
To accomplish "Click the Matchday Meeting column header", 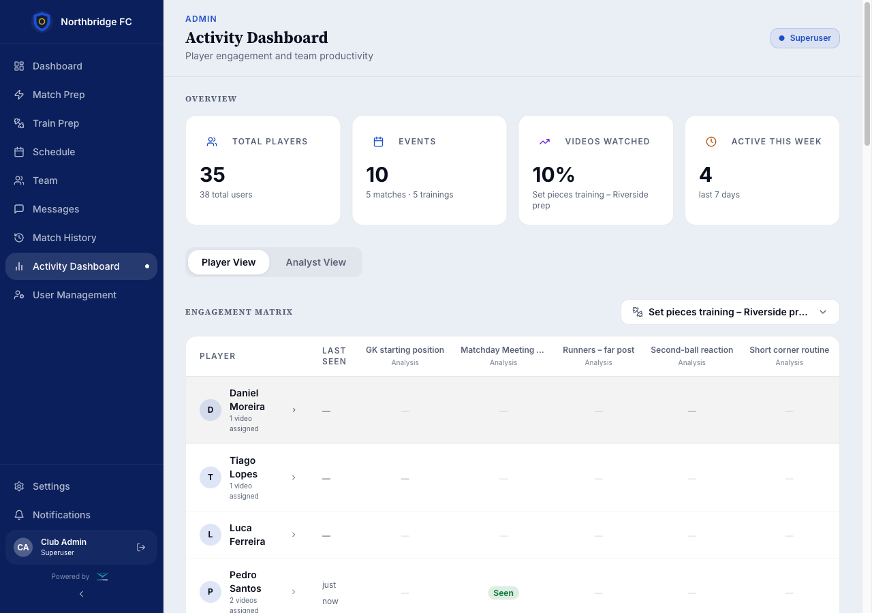I will 503,356.
